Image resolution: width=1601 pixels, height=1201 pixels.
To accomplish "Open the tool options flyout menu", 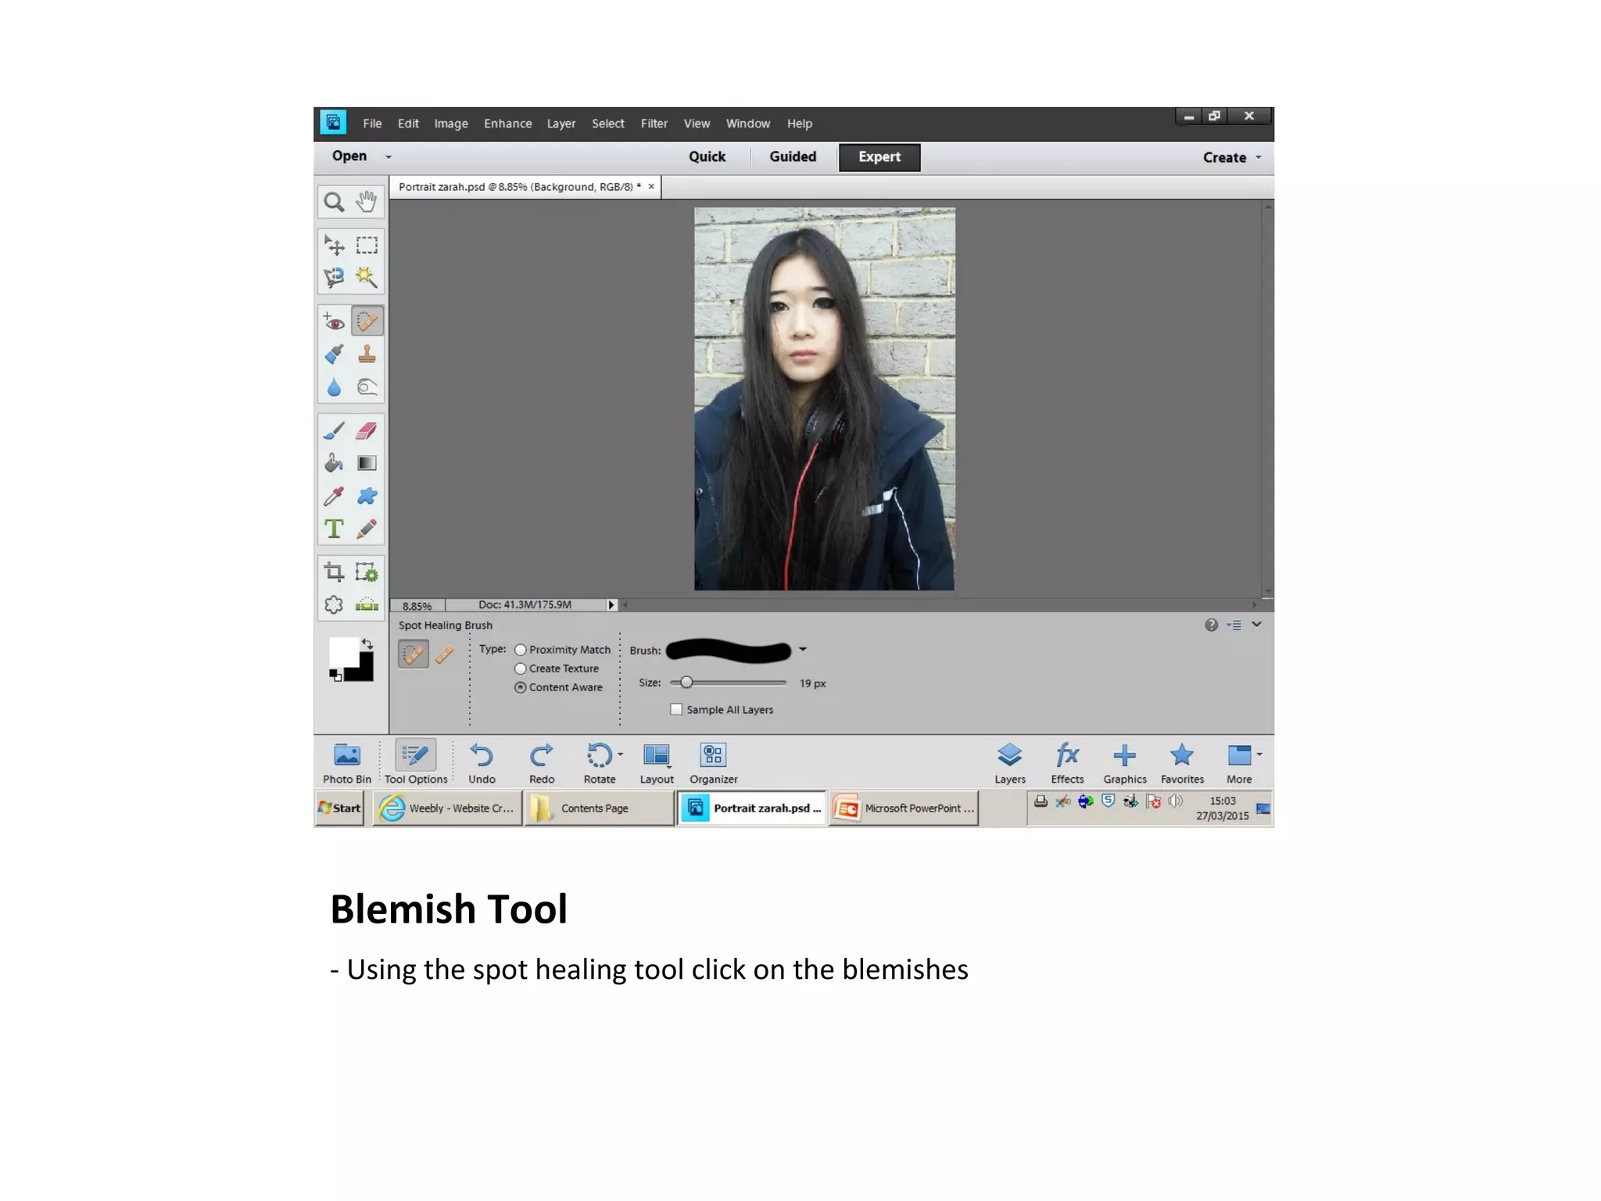I will (x=1234, y=625).
